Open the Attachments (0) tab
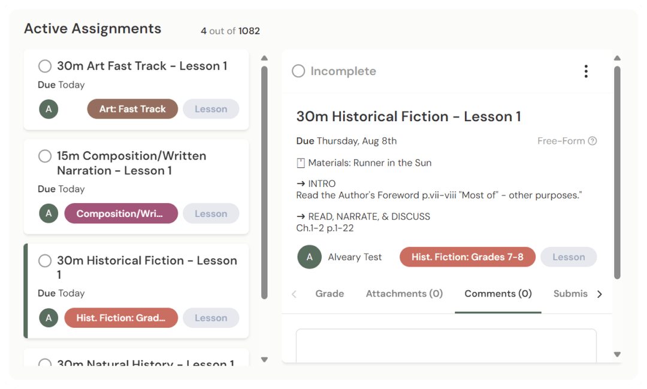647x389 pixels. [404, 294]
